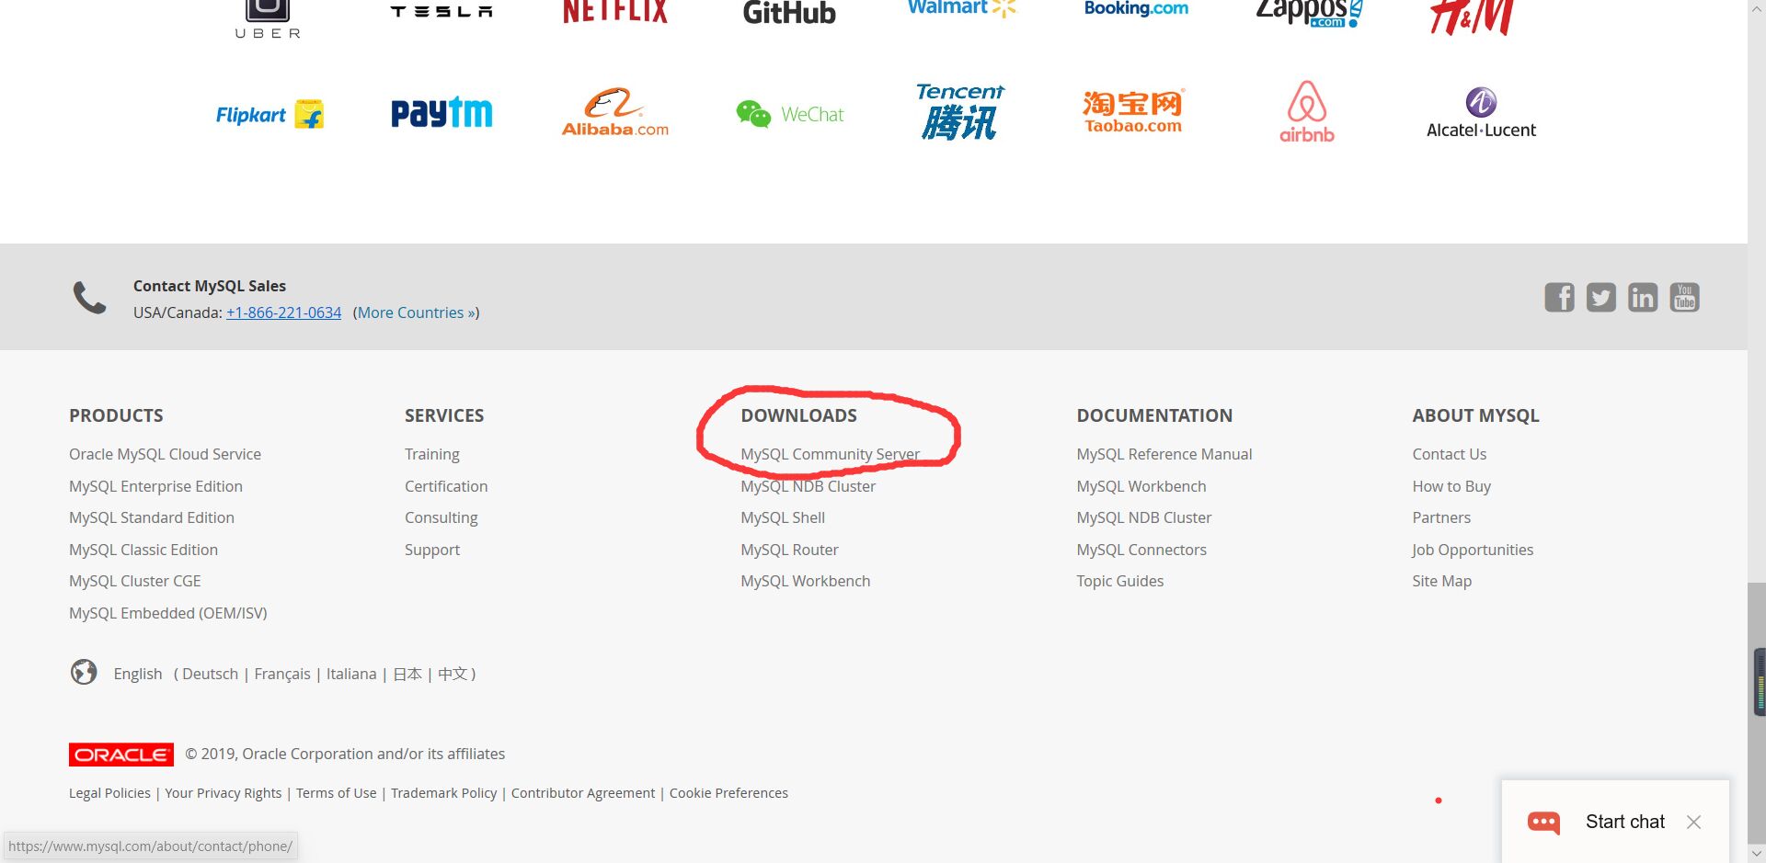Open MySQL Connectors documentation link
This screenshot has width=1766, height=863.
tap(1141, 550)
